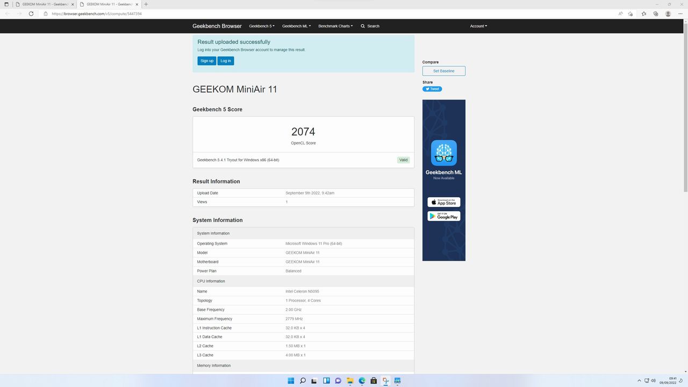
Task: Close the first GEEKOM MiniAir 11 tab
Action: click(73, 4)
